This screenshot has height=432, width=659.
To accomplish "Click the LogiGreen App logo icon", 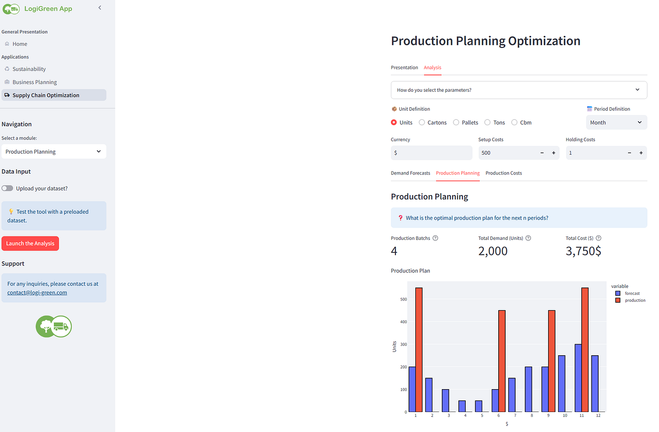I will 11,8.
